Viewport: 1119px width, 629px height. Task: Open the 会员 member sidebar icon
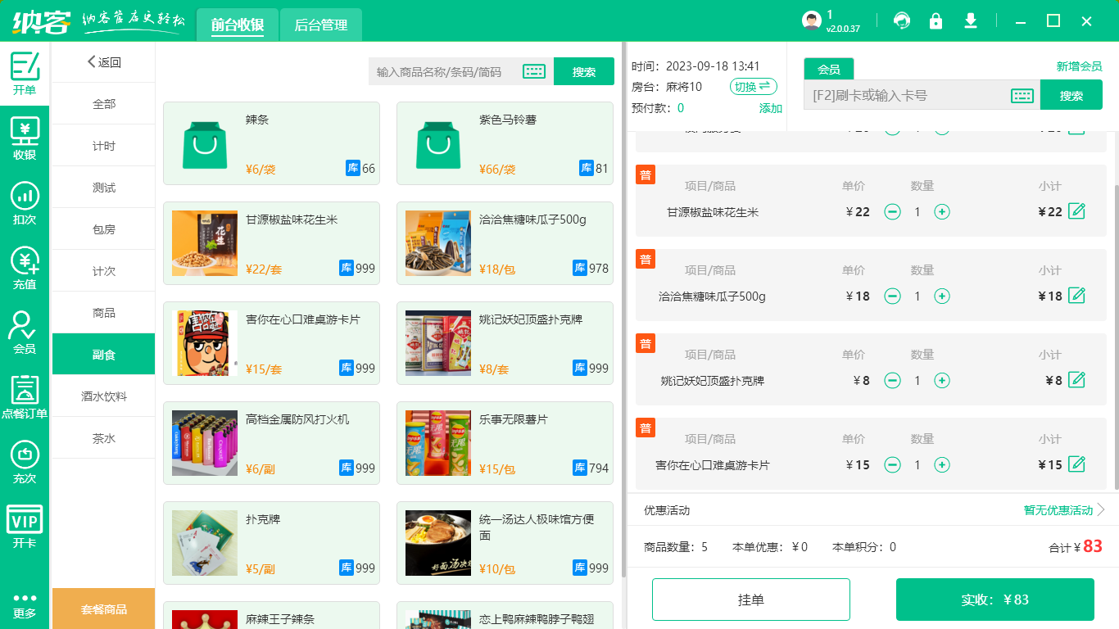point(25,332)
